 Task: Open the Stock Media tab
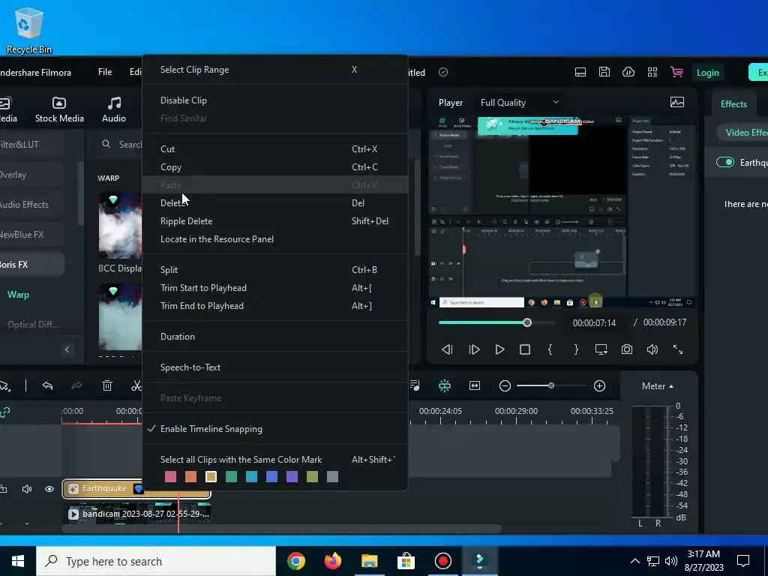click(x=59, y=109)
